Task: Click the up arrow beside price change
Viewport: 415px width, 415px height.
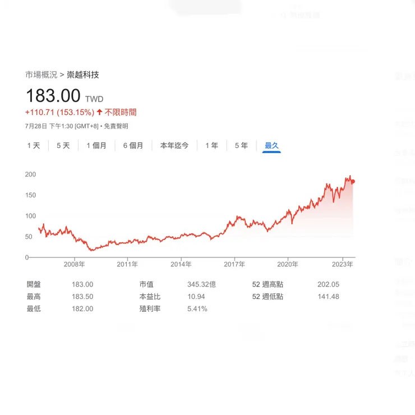Action: (99, 112)
